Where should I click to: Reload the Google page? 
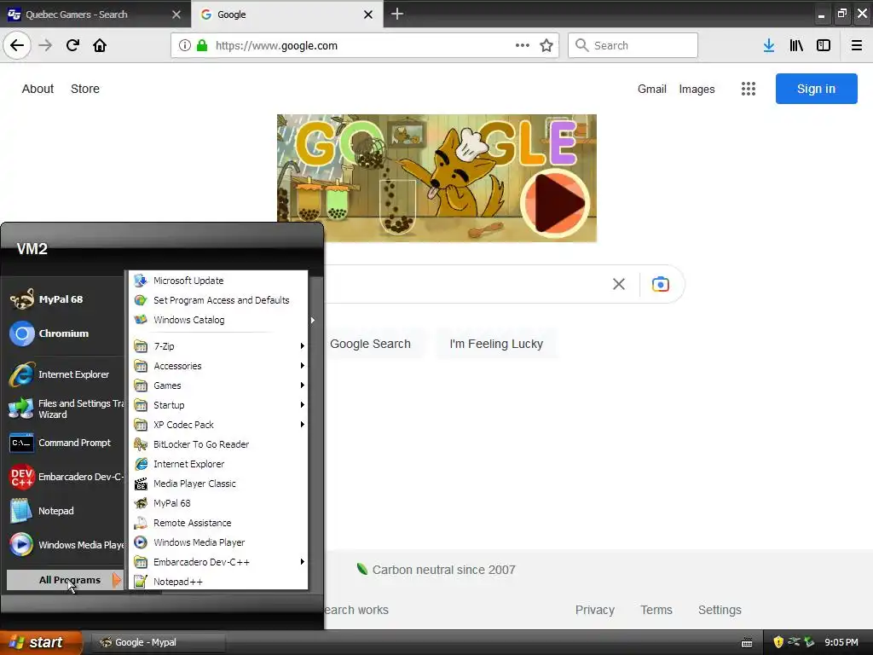(72, 45)
